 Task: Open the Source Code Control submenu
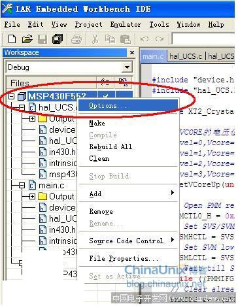click(128, 241)
